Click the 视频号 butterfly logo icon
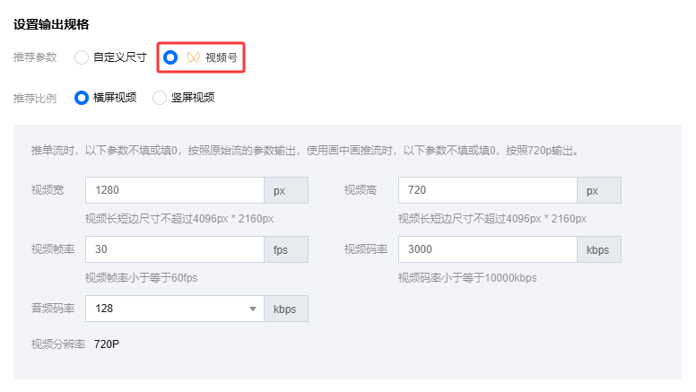696x392 pixels. click(193, 57)
